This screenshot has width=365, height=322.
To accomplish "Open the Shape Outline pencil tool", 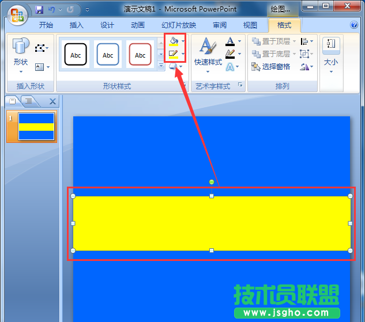I will [x=174, y=54].
